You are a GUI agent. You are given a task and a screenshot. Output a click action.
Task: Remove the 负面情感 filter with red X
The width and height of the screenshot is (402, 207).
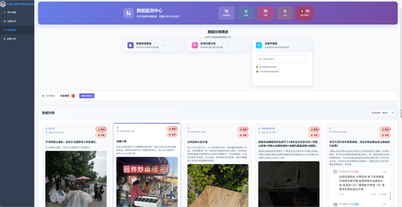click(73, 96)
